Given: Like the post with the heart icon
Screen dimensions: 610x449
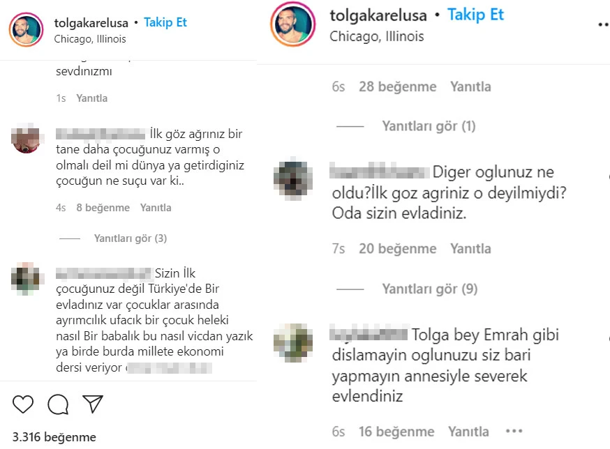Looking at the screenshot, I should (x=23, y=404).
